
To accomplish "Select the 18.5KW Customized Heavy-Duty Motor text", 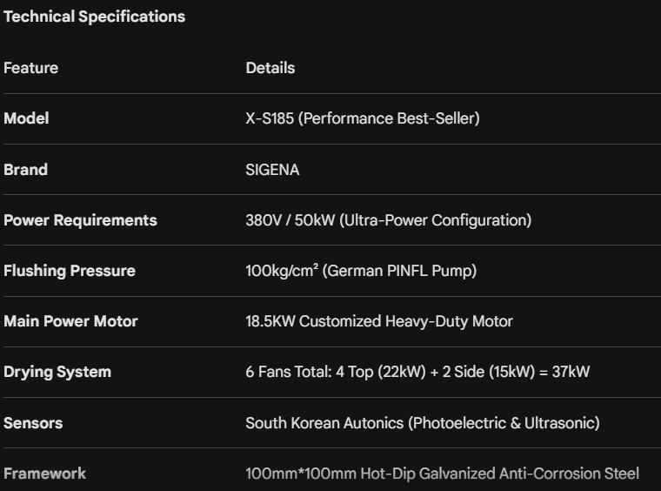I will pos(379,321).
